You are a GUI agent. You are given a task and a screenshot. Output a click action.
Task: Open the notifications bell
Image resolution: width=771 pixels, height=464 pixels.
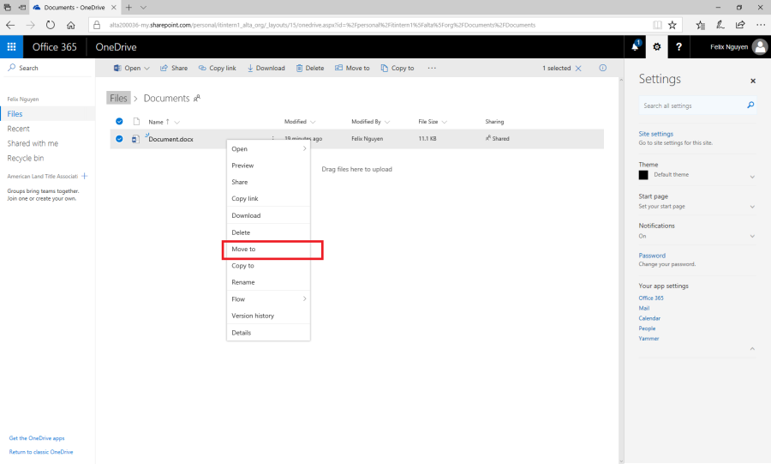[635, 47]
